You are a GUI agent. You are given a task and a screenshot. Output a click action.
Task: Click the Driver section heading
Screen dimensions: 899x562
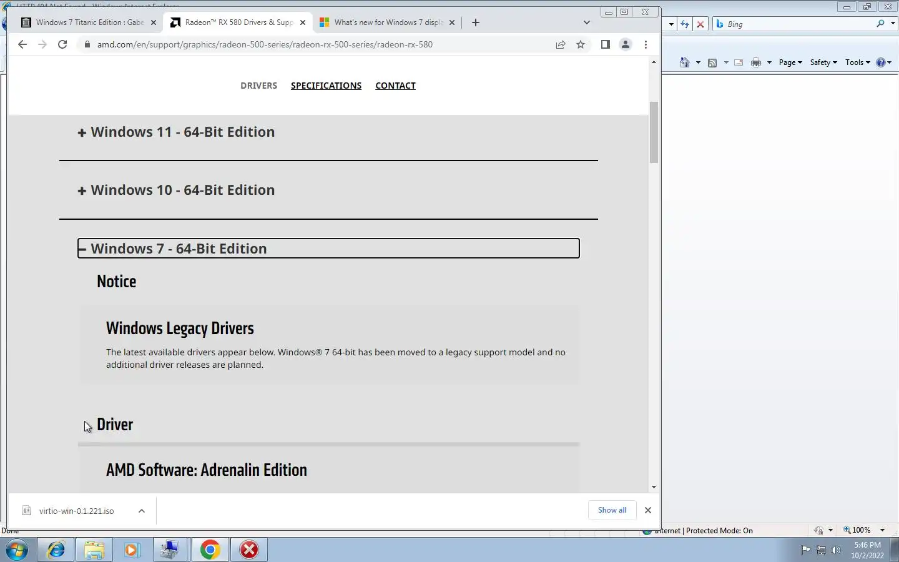115,425
